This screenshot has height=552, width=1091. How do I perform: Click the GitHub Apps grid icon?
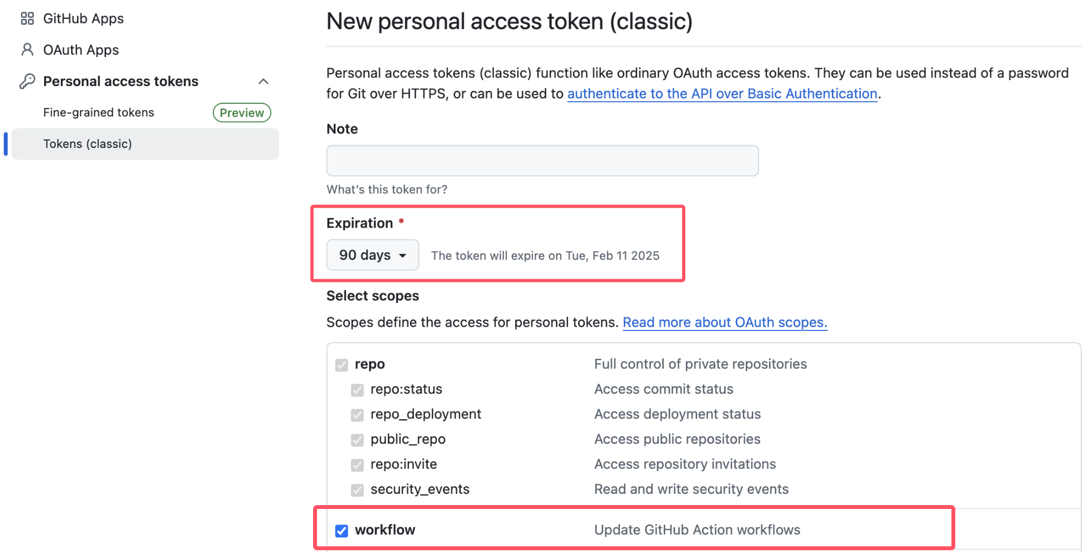26,18
